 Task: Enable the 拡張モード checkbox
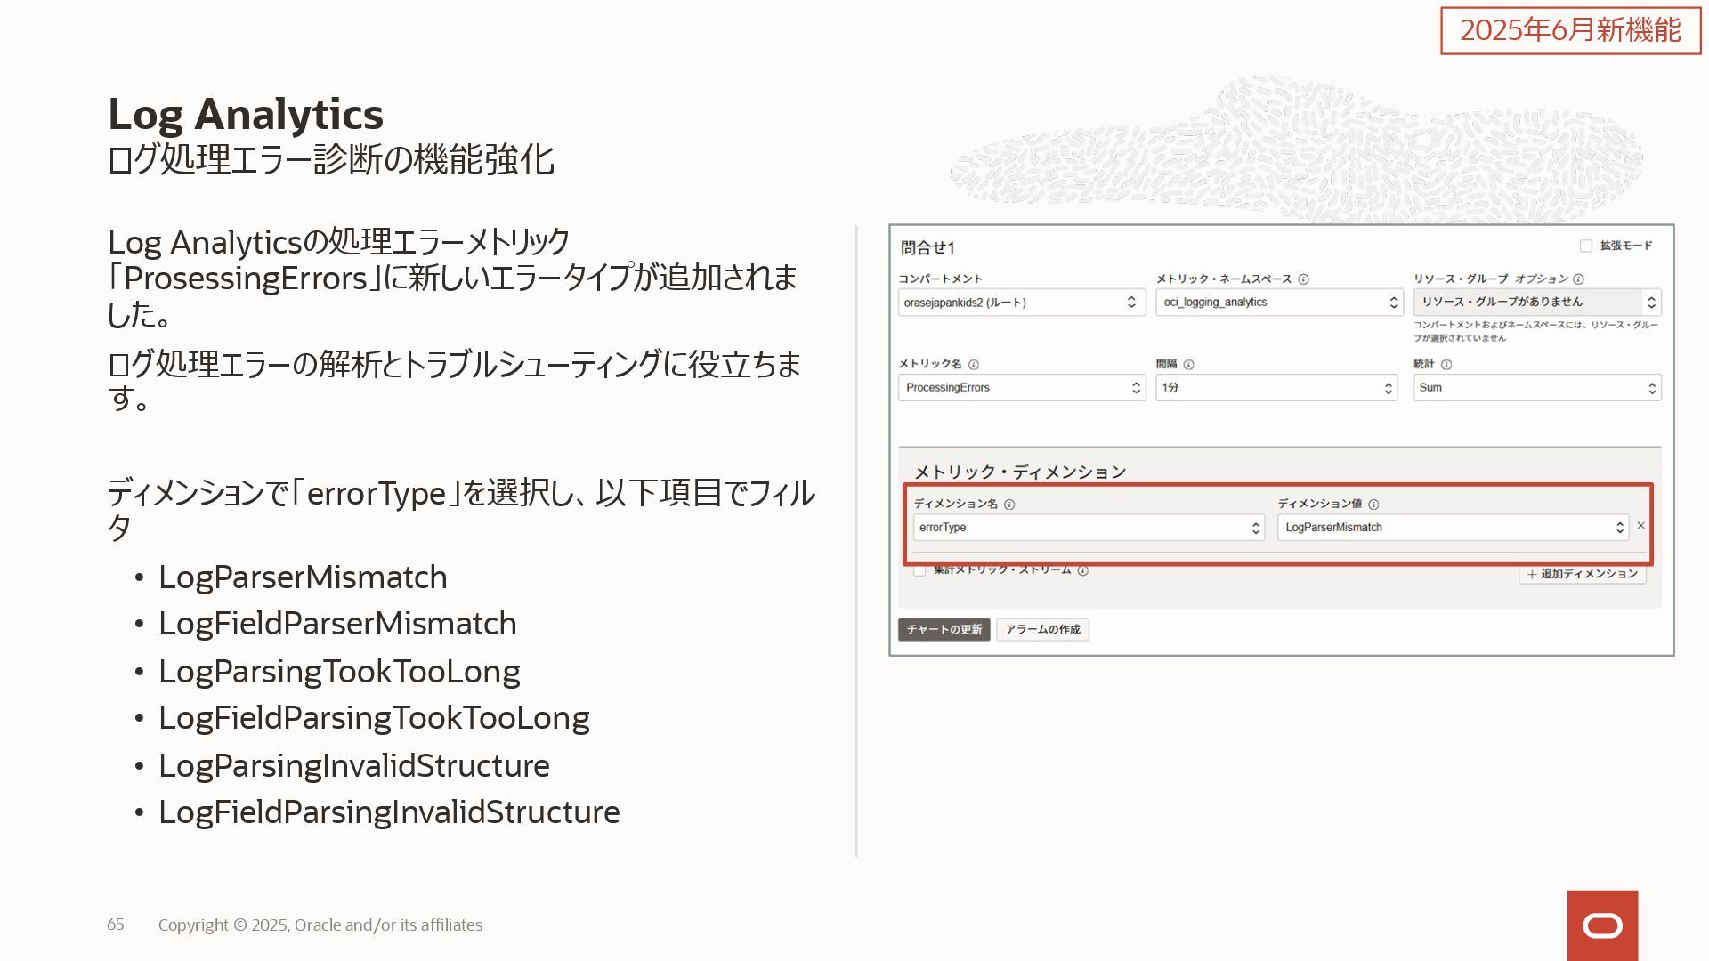(x=1585, y=246)
